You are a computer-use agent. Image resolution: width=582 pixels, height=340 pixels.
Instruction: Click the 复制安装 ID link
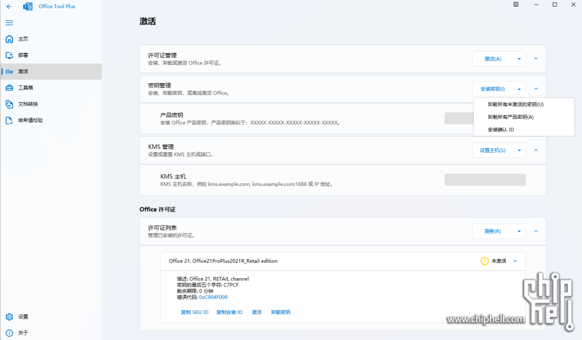[x=229, y=312]
